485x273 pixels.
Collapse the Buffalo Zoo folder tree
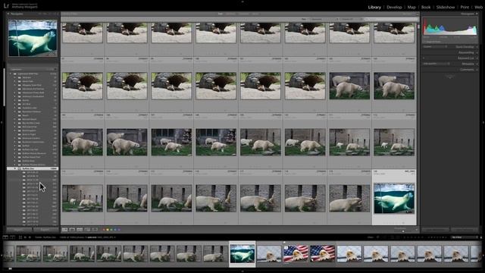click(15, 168)
